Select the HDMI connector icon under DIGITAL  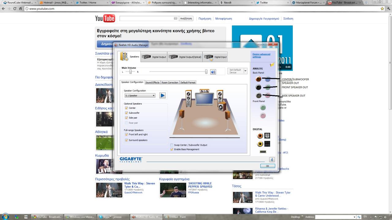pyautogui.click(x=263, y=152)
